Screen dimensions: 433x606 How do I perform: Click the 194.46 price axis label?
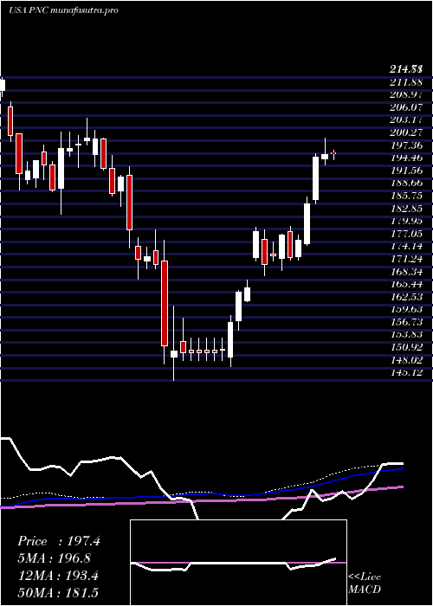point(405,158)
